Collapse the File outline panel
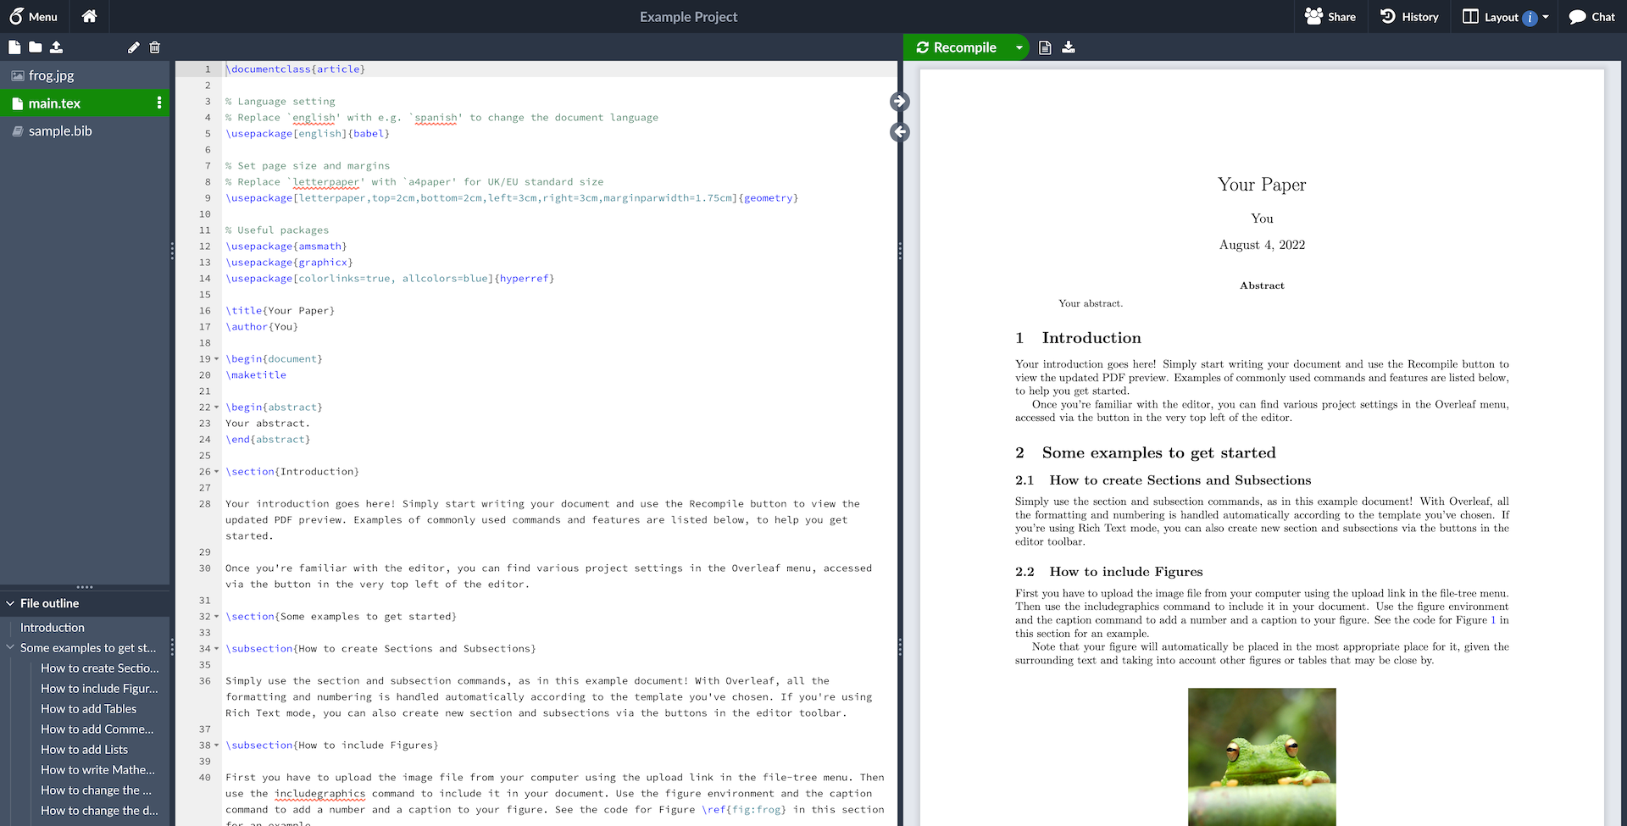Image resolution: width=1627 pixels, height=826 pixels. (9, 603)
